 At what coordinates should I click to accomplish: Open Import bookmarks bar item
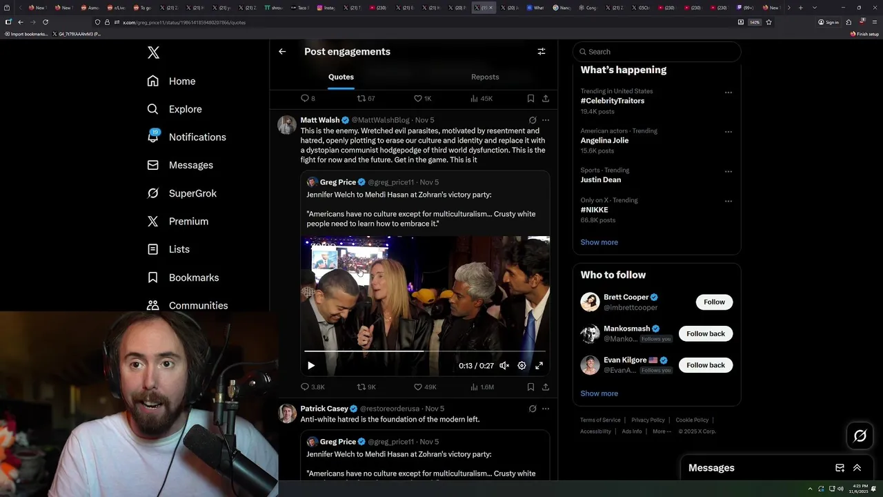[x=26, y=34]
